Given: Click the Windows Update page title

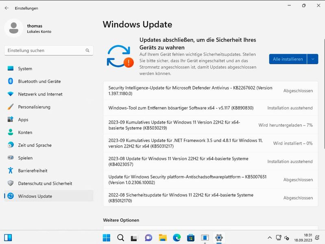Looking at the screenshot, I should (137, 24).
